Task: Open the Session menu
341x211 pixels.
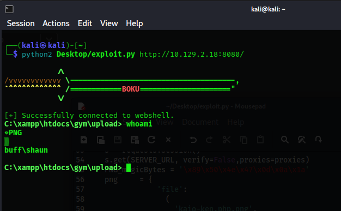Action: 21,23
